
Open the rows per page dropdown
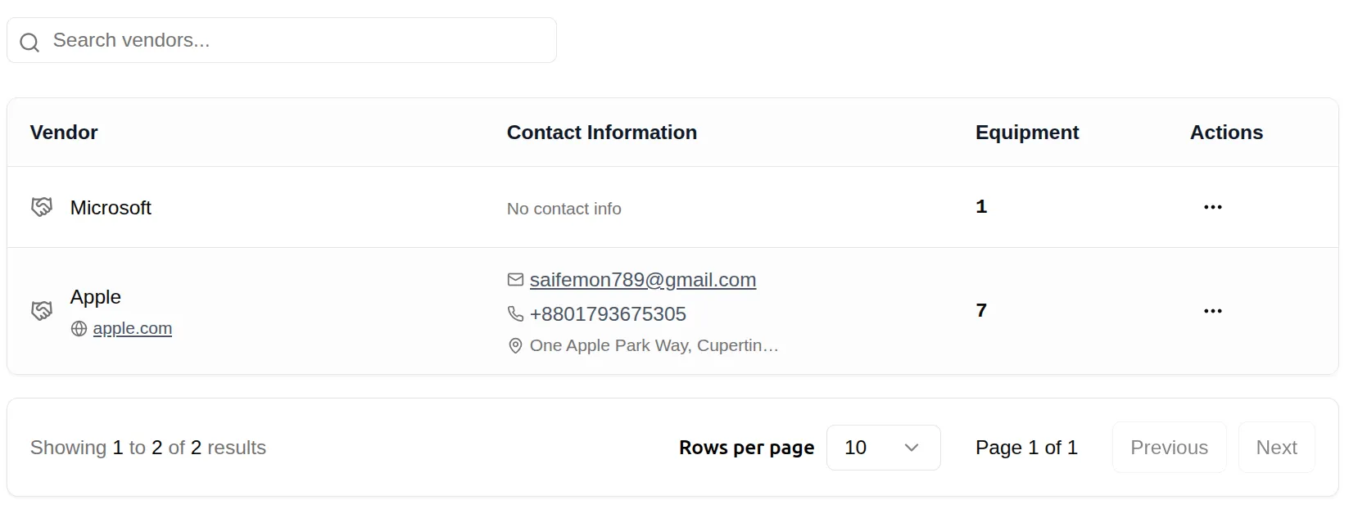click(x=883, y=448)
